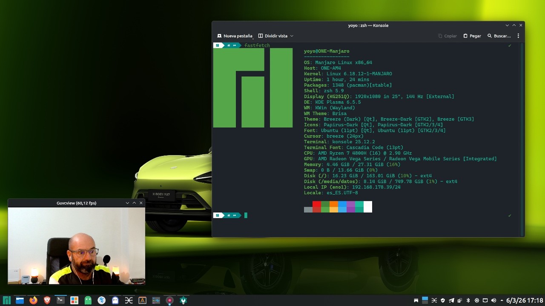Click the orange color block in fastfetch palette

tap(334, 204)
